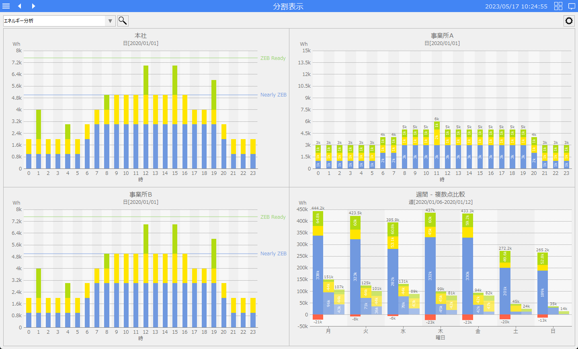
Task: Click the 265.2k Sunday bar in weekly chart
Action: (543, 283)
